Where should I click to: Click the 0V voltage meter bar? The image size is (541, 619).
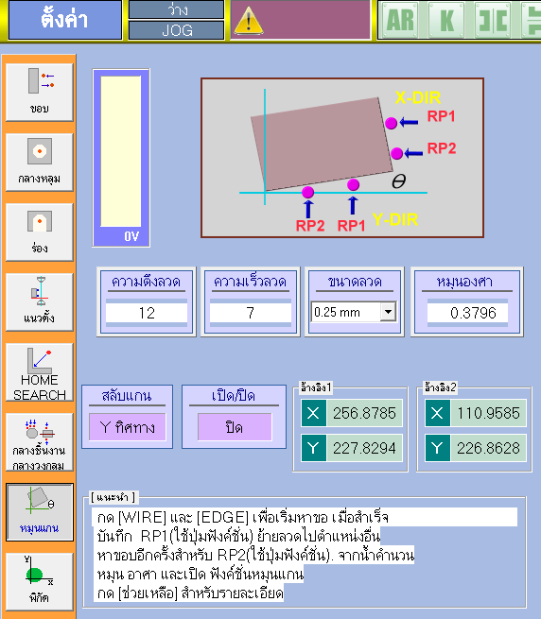121,158
